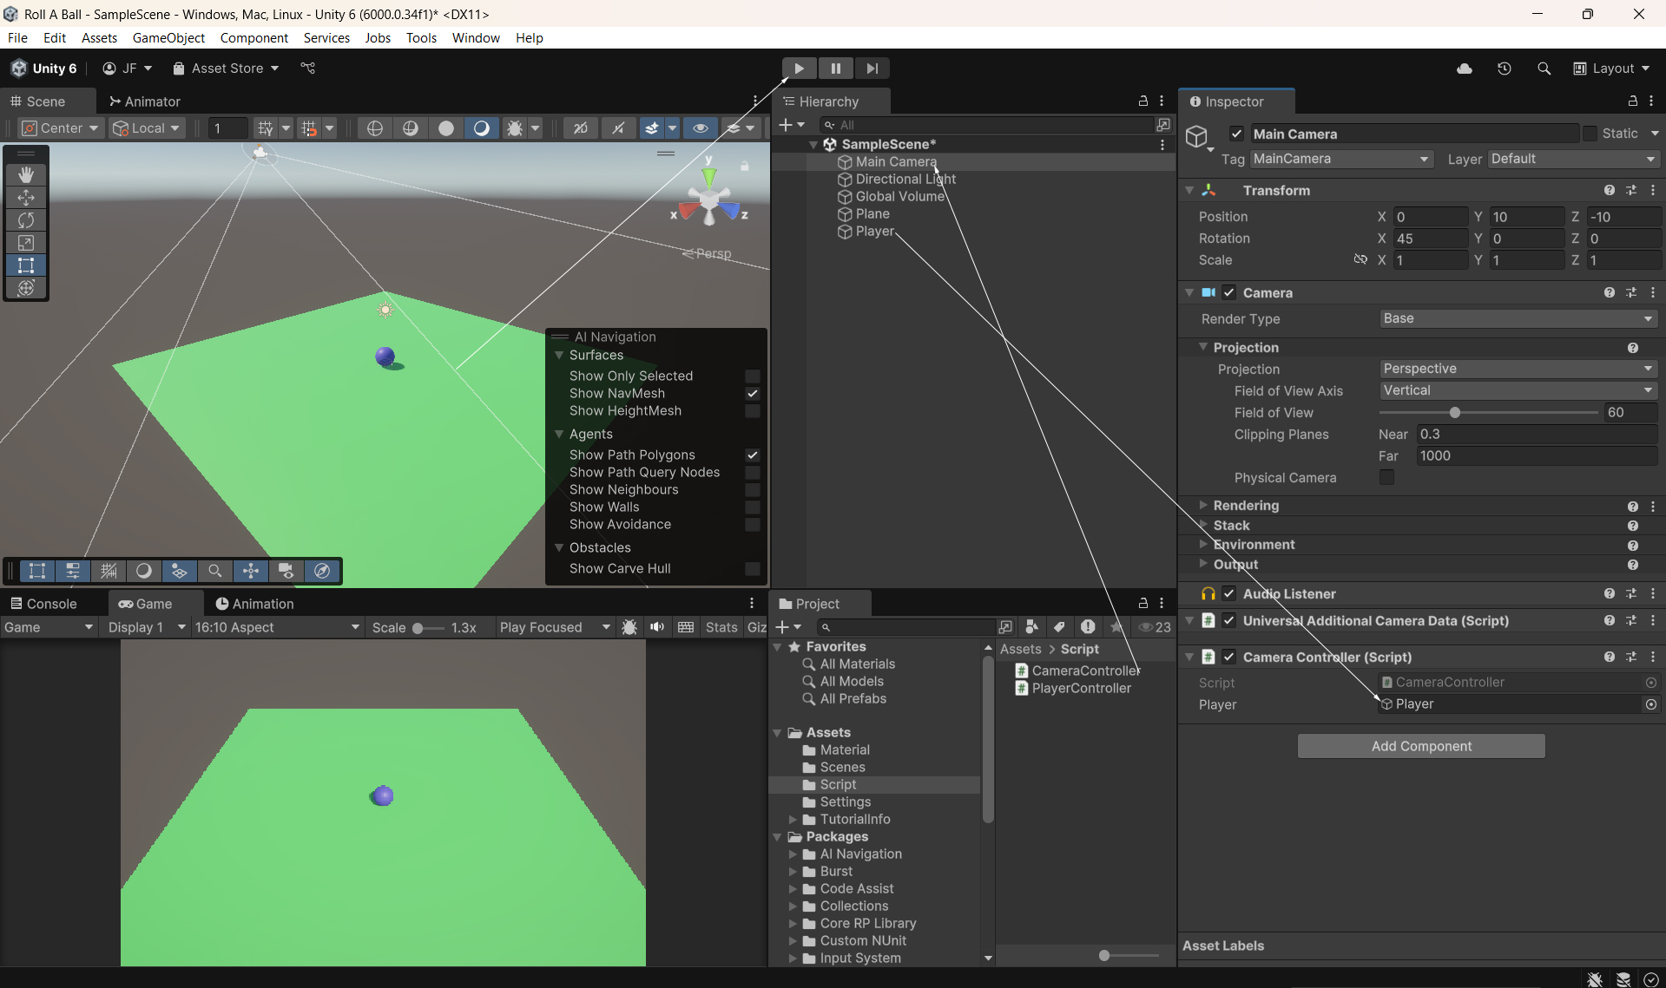The height and width of the screenshot is (988, 1666).
Task: Open the Asset Store button
Action: pyautogui.click(x=226, y=69)
